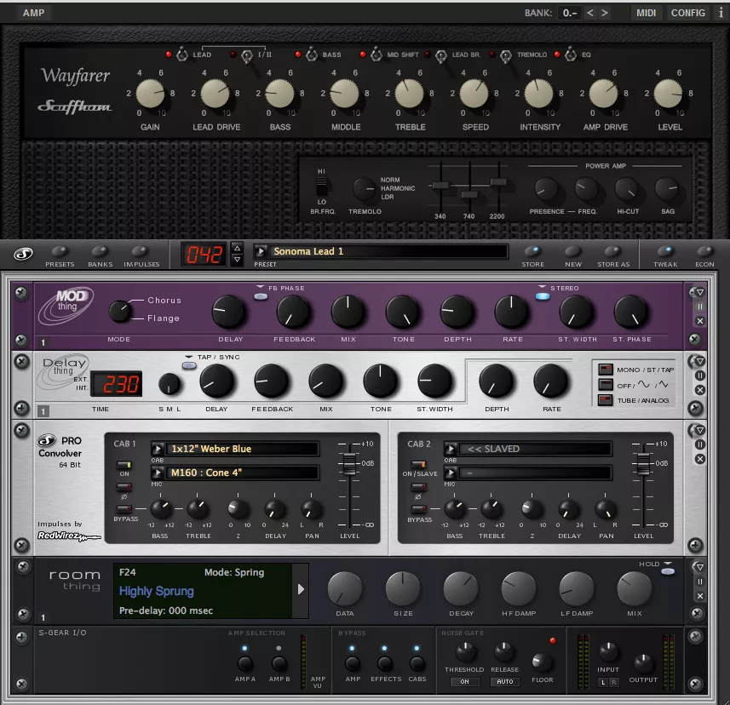
Task: Toggle STEREO on the Mod thing
Action: [543, 296]
